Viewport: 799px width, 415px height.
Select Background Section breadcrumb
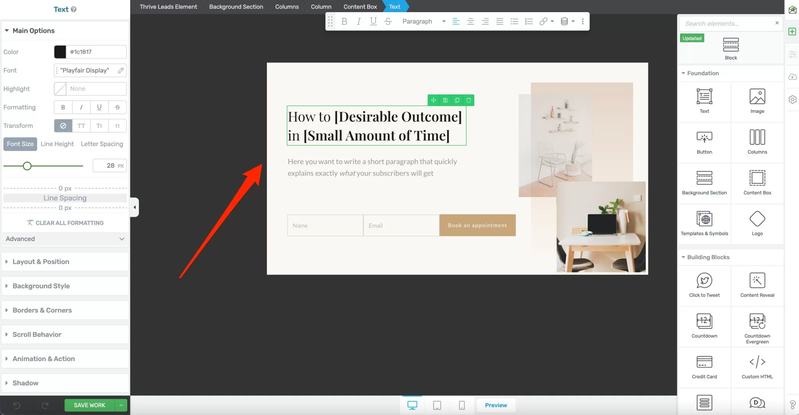coord(236,7)
